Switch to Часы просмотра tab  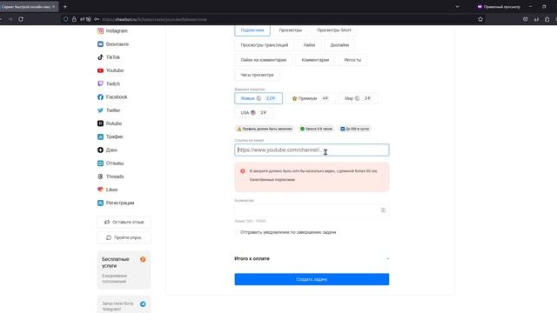[257, 75]
